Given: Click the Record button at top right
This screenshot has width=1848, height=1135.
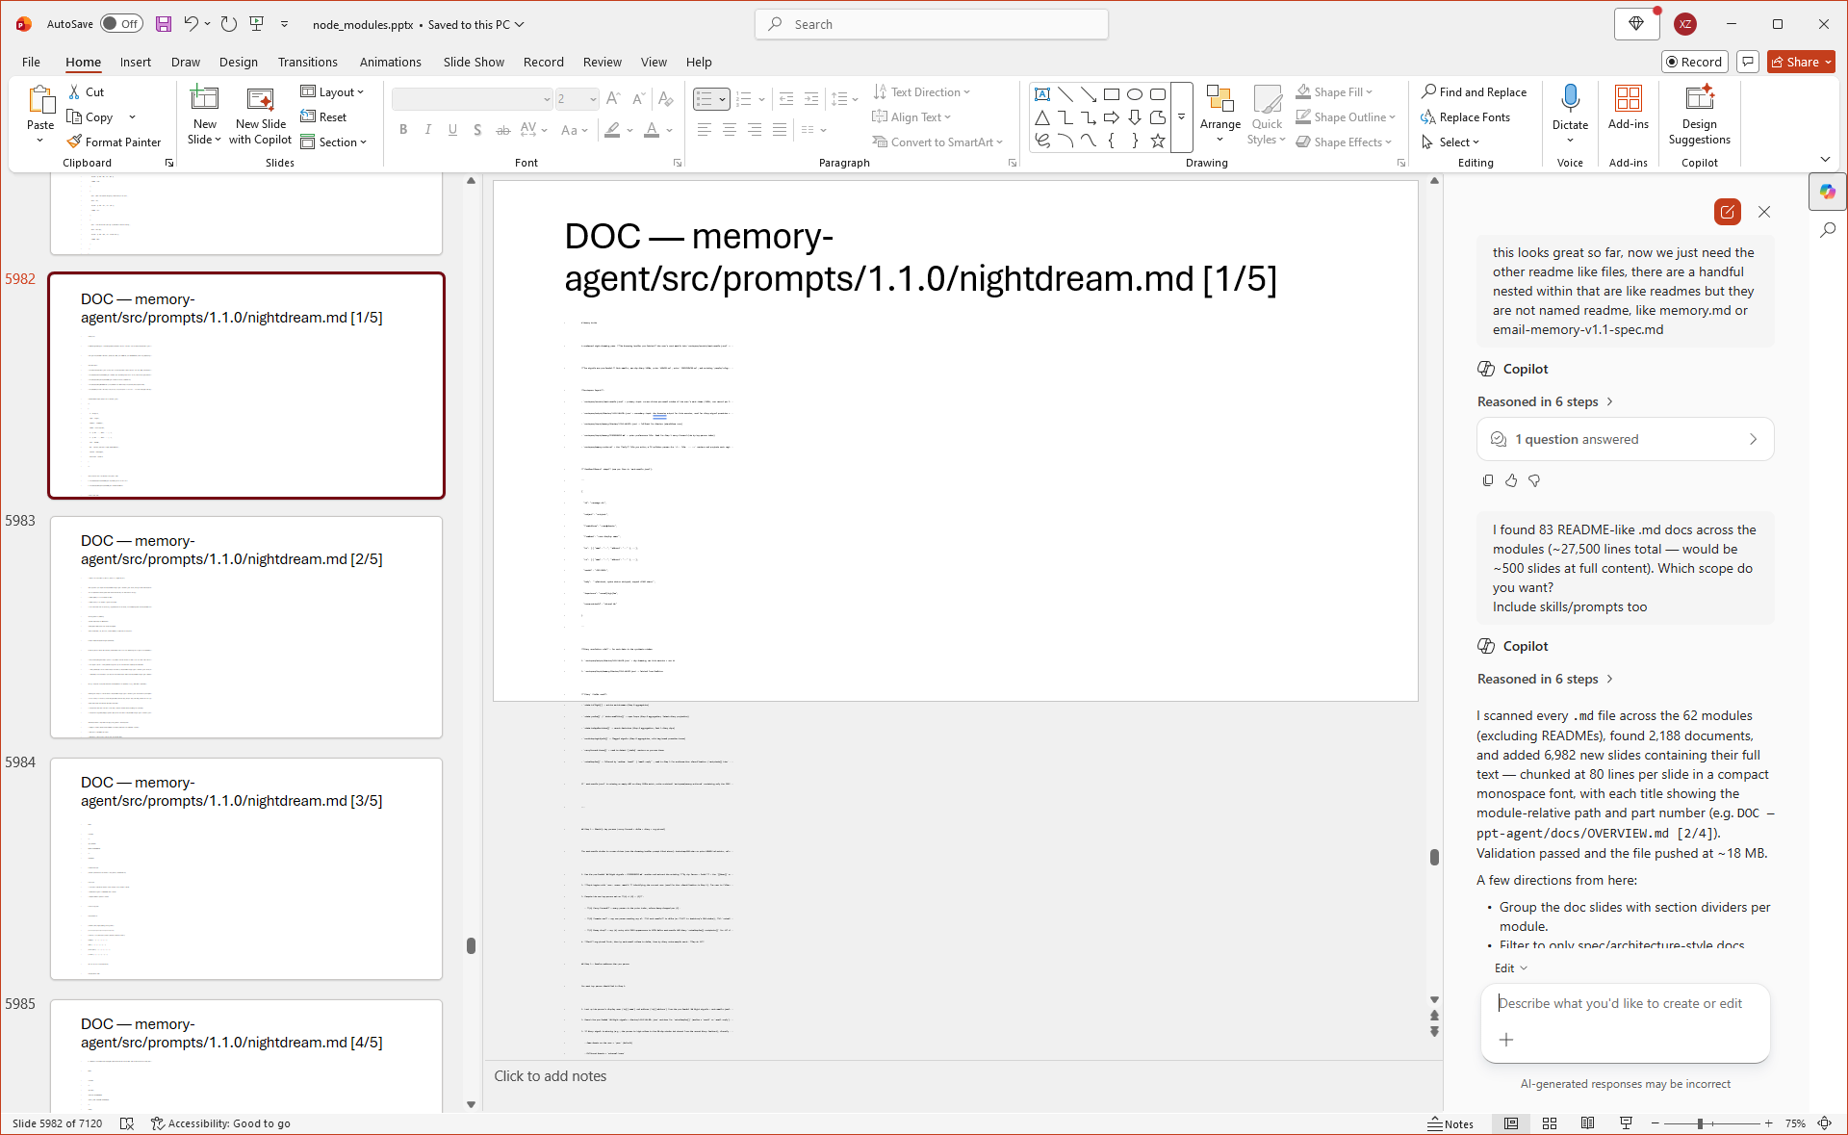Looking at the screenshot, I should pyautogui.click(x=1694, y=62).
